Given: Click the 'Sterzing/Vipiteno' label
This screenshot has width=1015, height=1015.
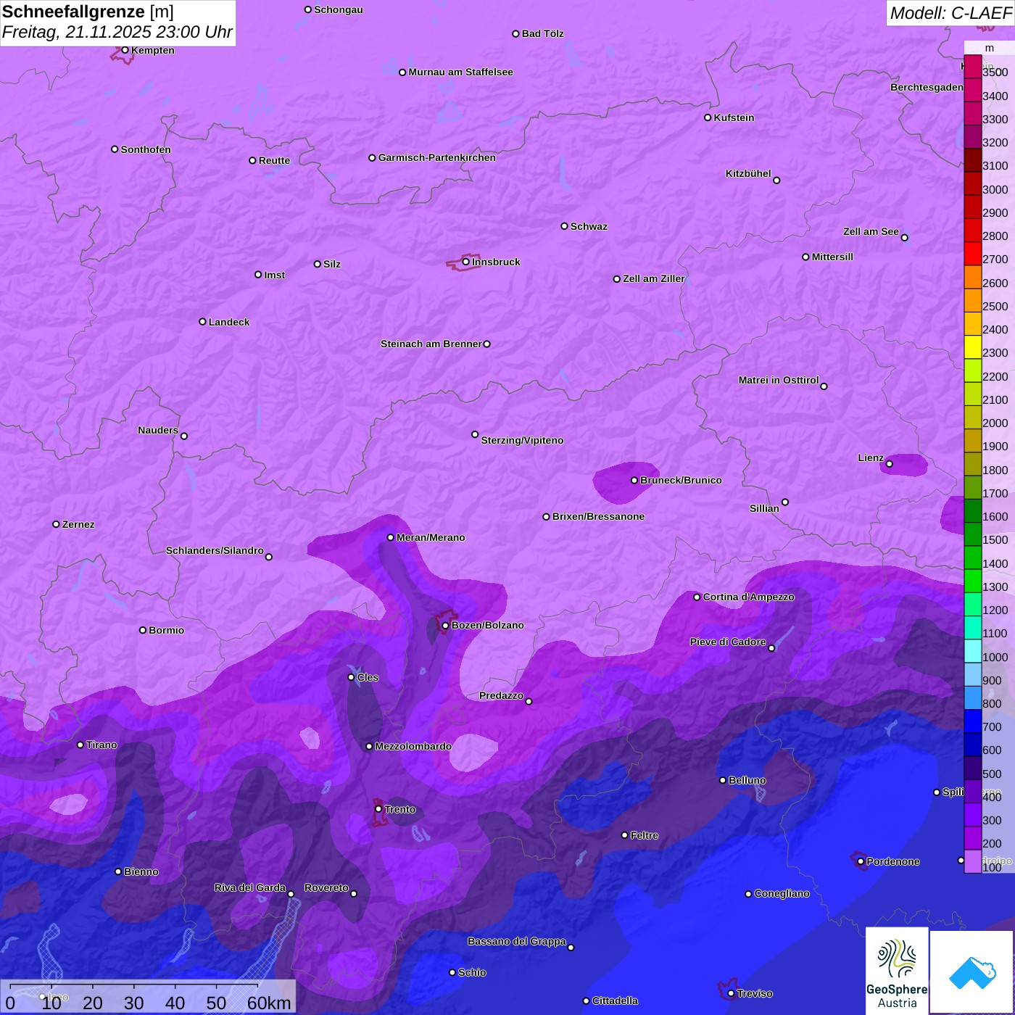Looking at the screenshot, I should tap(522, 440).
